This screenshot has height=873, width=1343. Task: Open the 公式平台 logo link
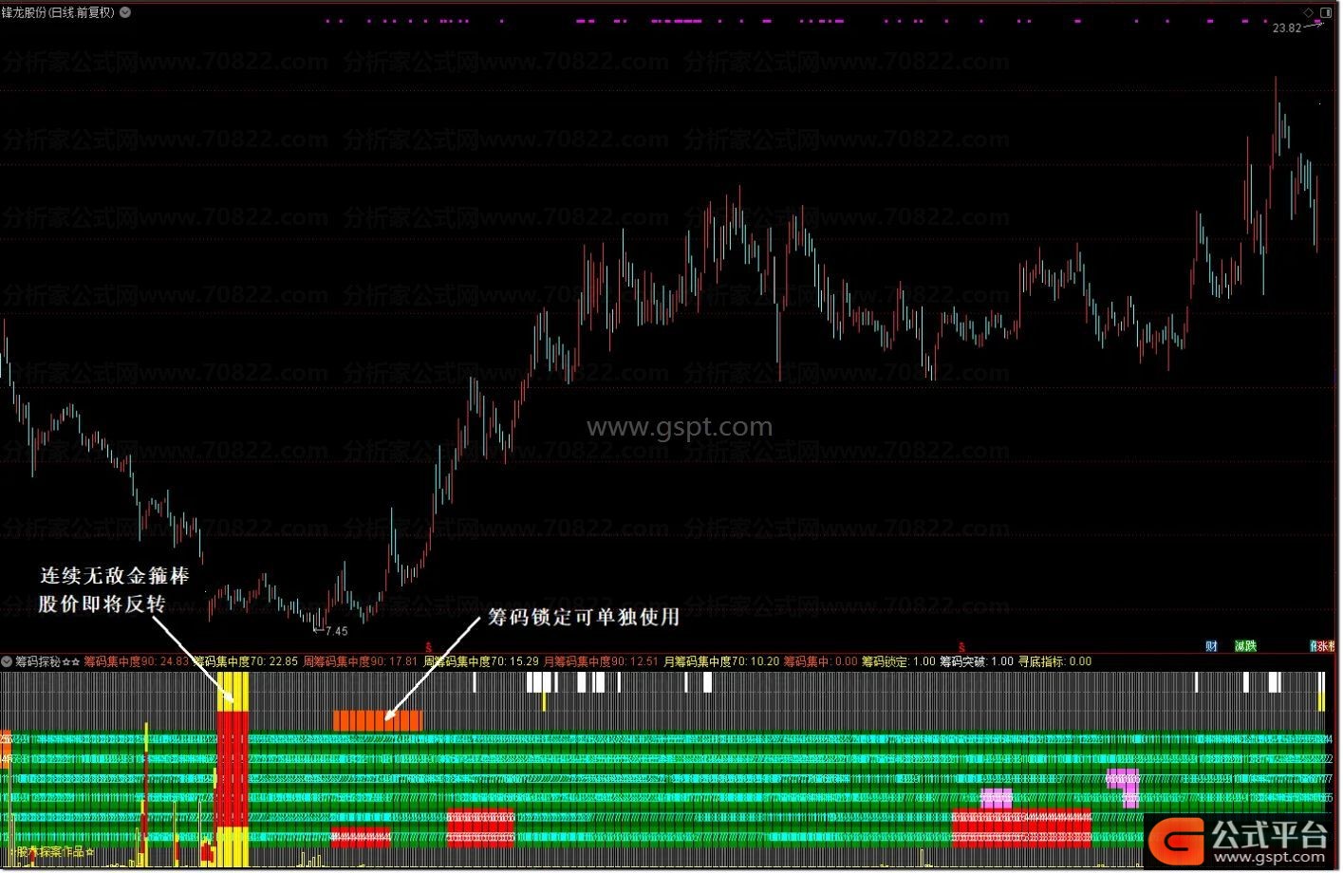1241,840
